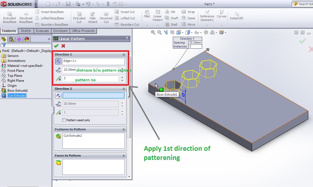Collapse the Features to Pattern panel

pos(124,129)
